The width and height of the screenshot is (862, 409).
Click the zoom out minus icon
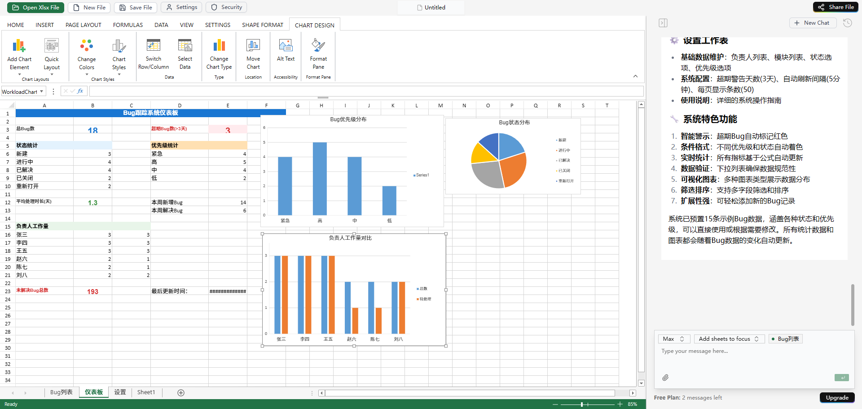click(x=555, y=405)
